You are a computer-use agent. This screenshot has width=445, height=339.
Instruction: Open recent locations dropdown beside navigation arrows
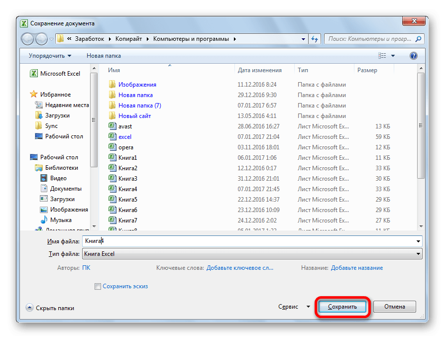(51, 39)
